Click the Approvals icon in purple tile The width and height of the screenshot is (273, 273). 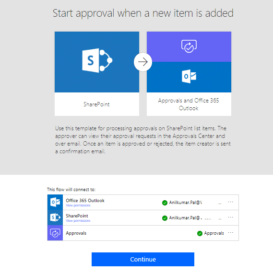[189, 46]
